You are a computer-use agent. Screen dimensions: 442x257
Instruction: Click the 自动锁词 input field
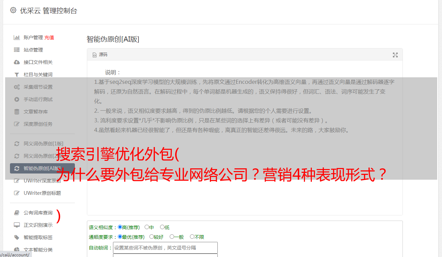click(165, 248)
